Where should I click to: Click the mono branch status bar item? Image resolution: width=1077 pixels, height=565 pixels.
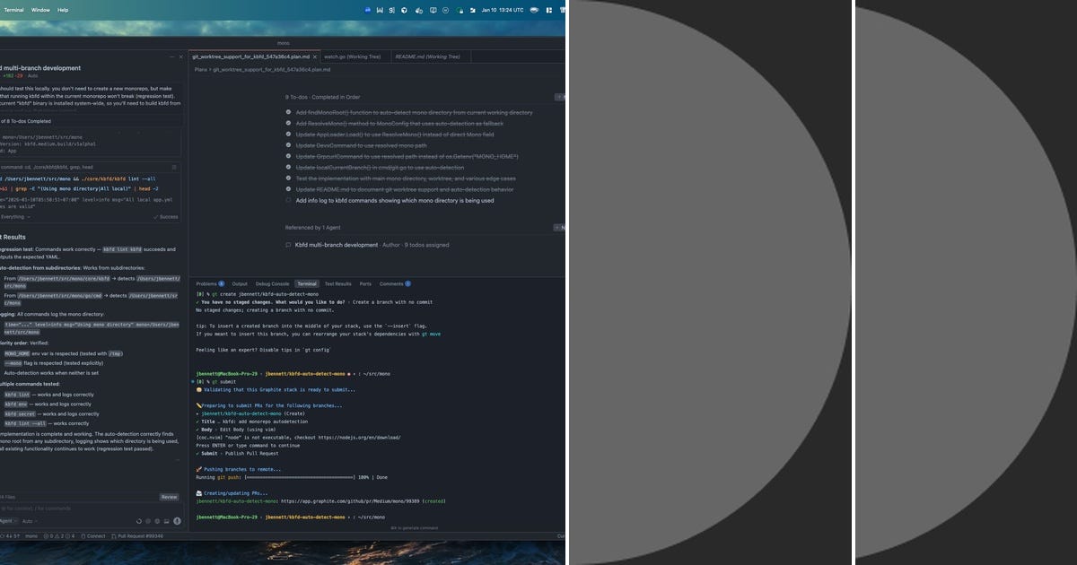coord(31,535)
